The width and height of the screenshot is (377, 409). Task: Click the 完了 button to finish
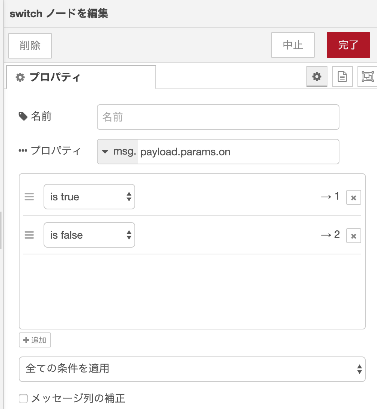tap(348, 45)
